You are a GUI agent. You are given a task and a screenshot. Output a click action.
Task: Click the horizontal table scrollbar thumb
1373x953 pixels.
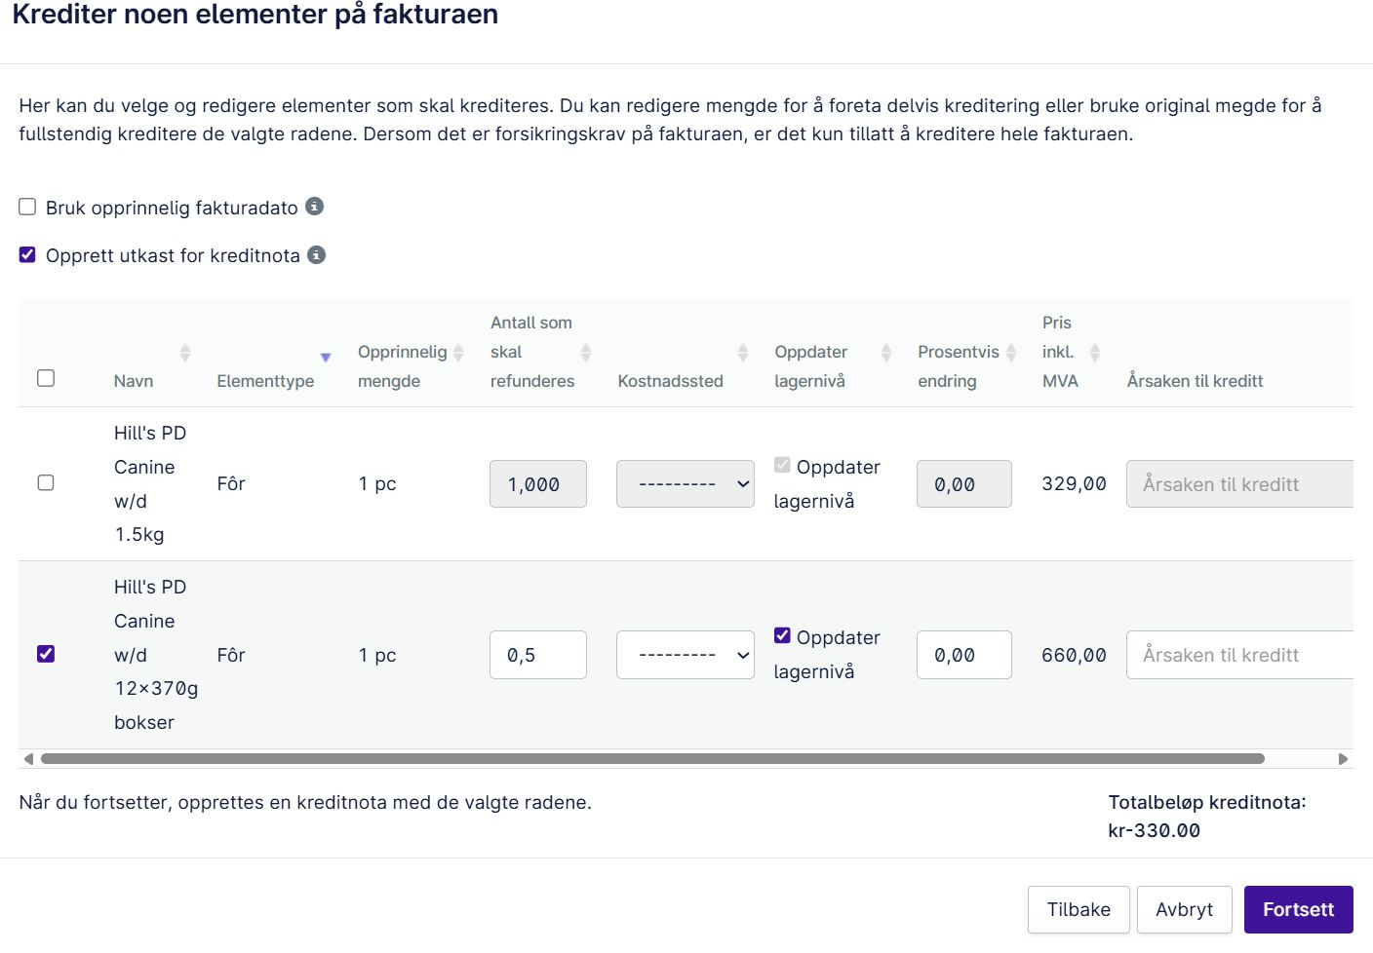tap(652, 758)
